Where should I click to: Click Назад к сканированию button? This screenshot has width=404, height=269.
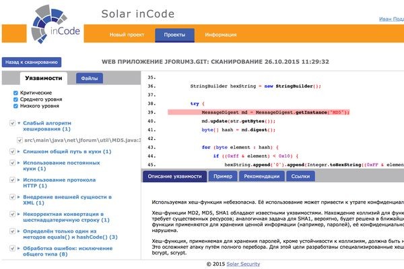pos(32,62)
